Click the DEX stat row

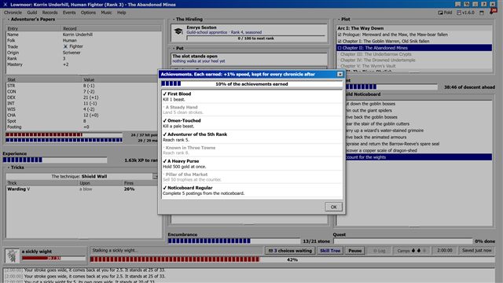pyautogui.click(x=83, y=97)
